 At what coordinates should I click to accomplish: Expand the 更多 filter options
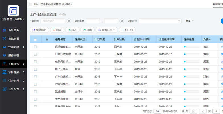(190, 21)
